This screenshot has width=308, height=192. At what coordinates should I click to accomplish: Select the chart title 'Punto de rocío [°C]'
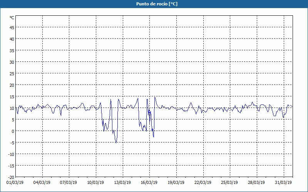(x=157, y=4)
